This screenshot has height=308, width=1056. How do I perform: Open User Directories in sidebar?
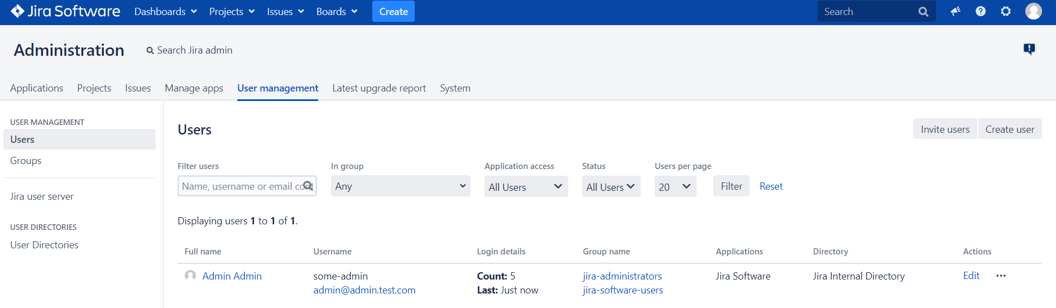point(44,245)
